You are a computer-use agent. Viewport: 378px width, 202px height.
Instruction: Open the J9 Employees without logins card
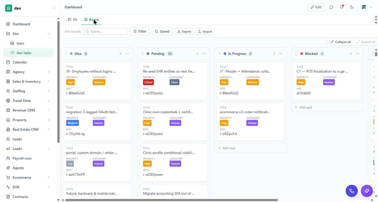[x=97, y=81]
